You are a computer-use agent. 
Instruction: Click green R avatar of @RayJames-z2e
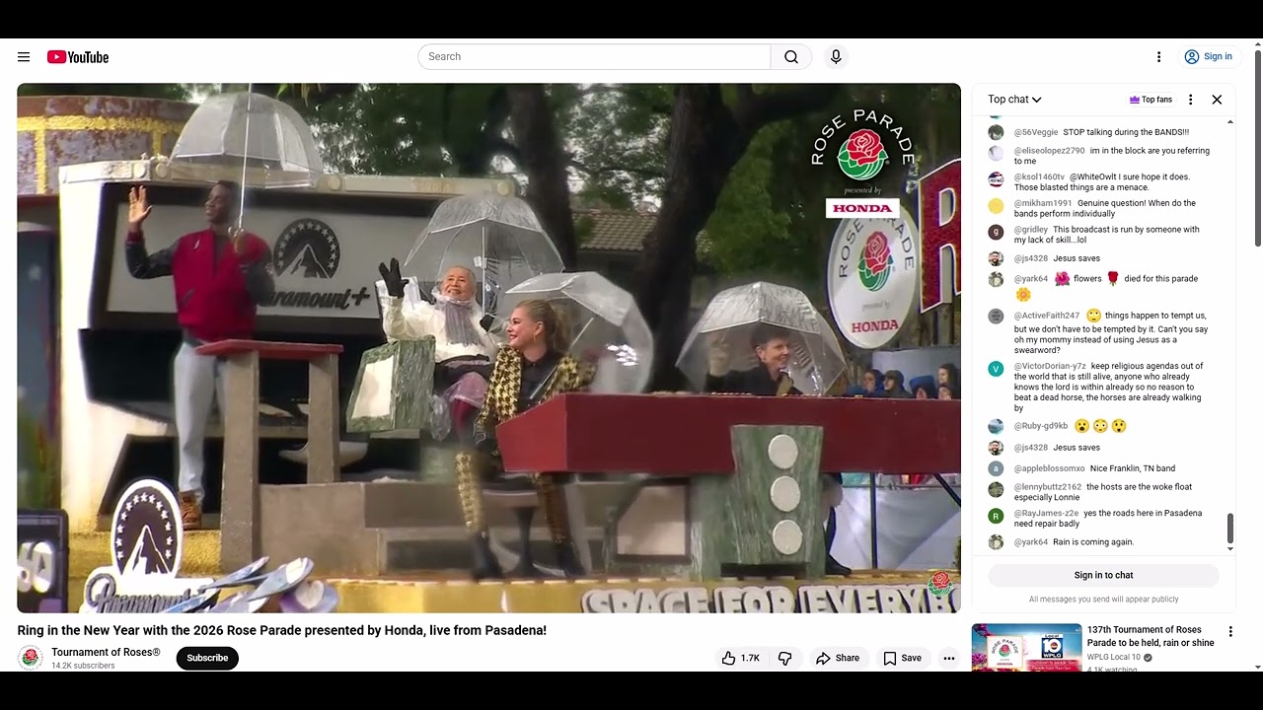pyautogui.click(x=996, y=516)
